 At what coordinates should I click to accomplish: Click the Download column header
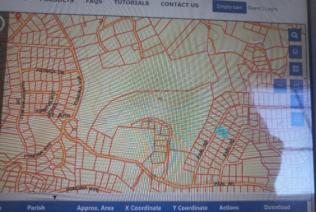coord(277,207)
